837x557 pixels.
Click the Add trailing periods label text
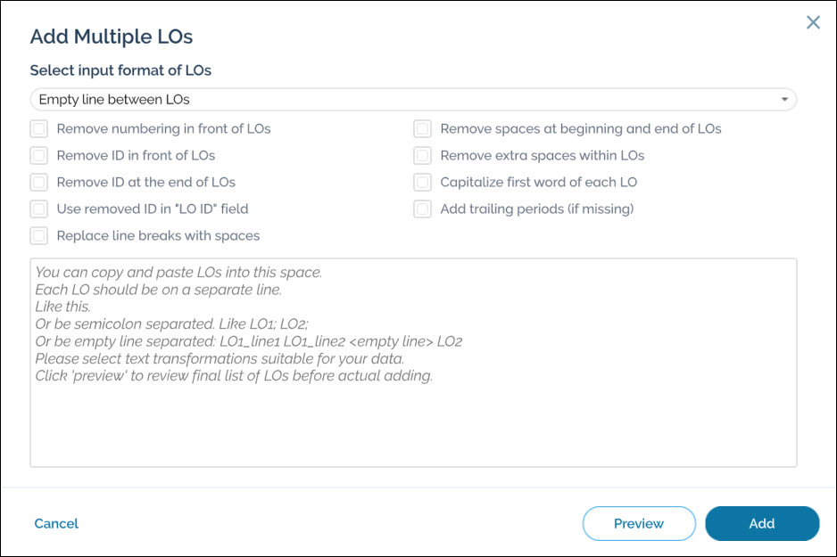pyautogui.click(x=536, y=209)
